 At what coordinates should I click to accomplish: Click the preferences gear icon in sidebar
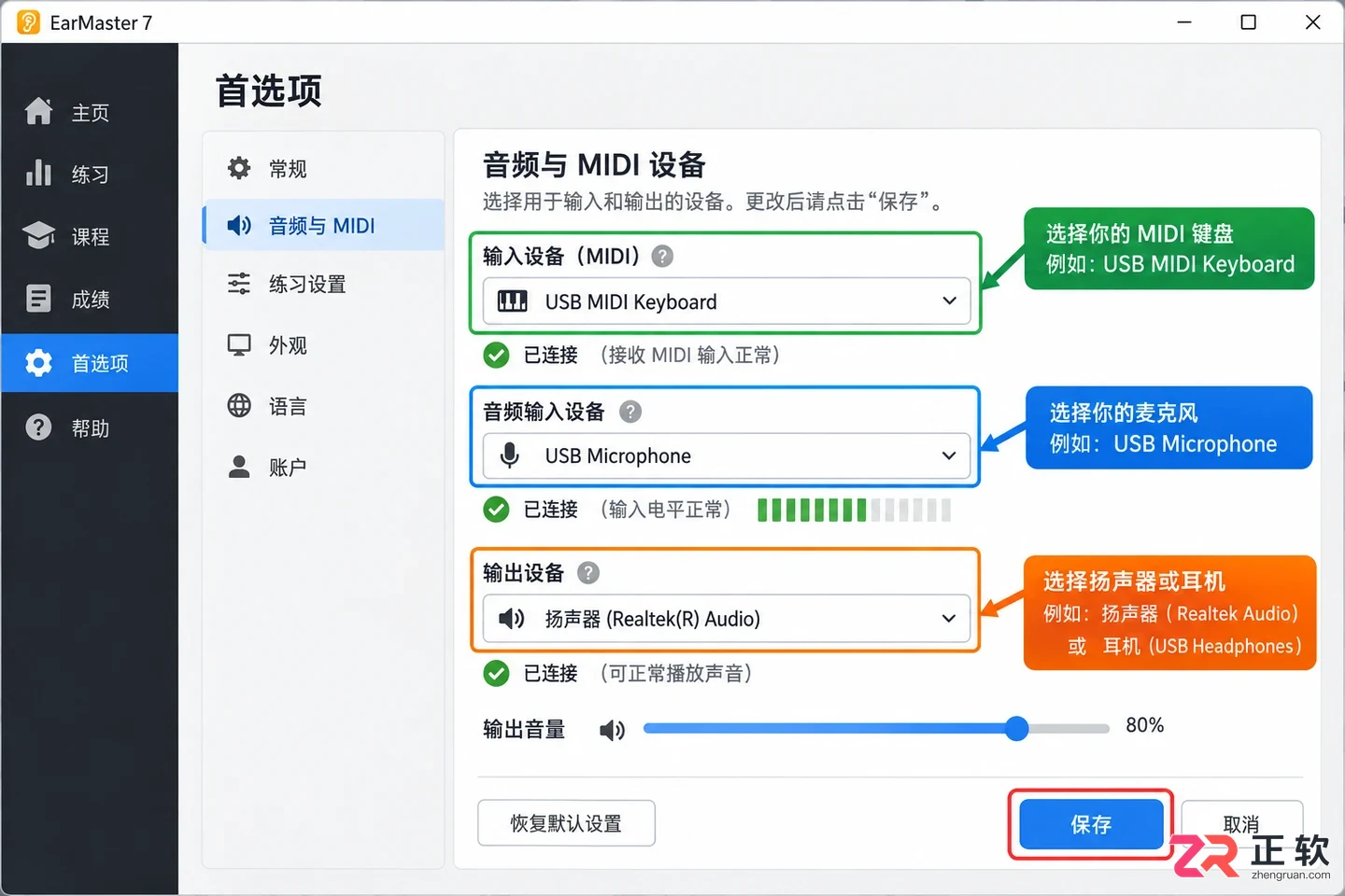(38, 362)
